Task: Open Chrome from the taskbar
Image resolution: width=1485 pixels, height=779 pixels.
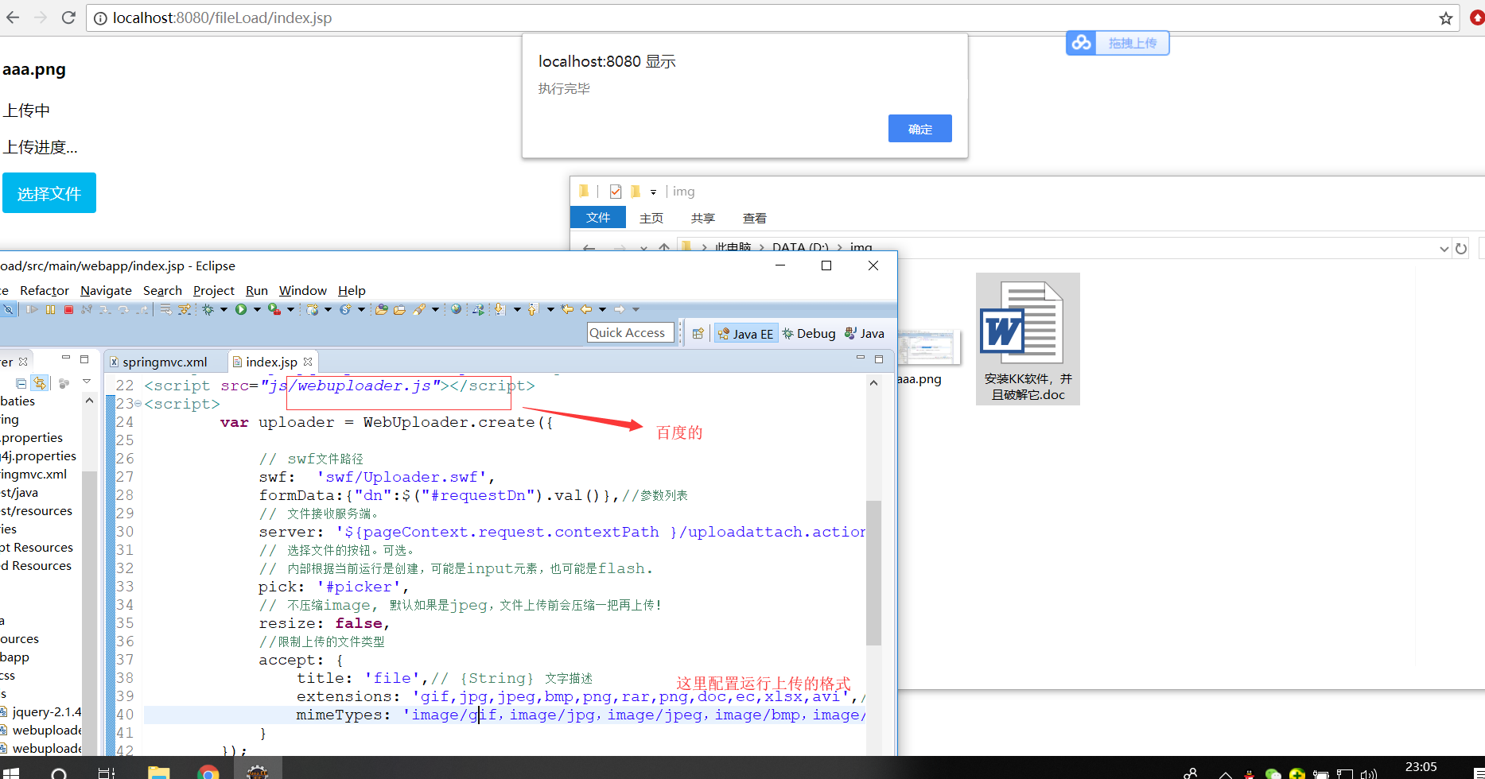Action: 208,772
